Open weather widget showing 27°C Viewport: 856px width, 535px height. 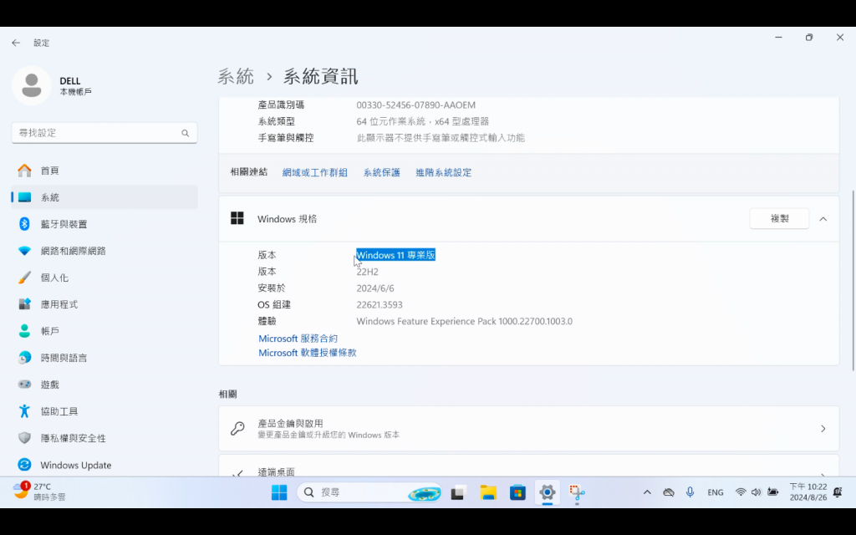click(x=40, y=492)
